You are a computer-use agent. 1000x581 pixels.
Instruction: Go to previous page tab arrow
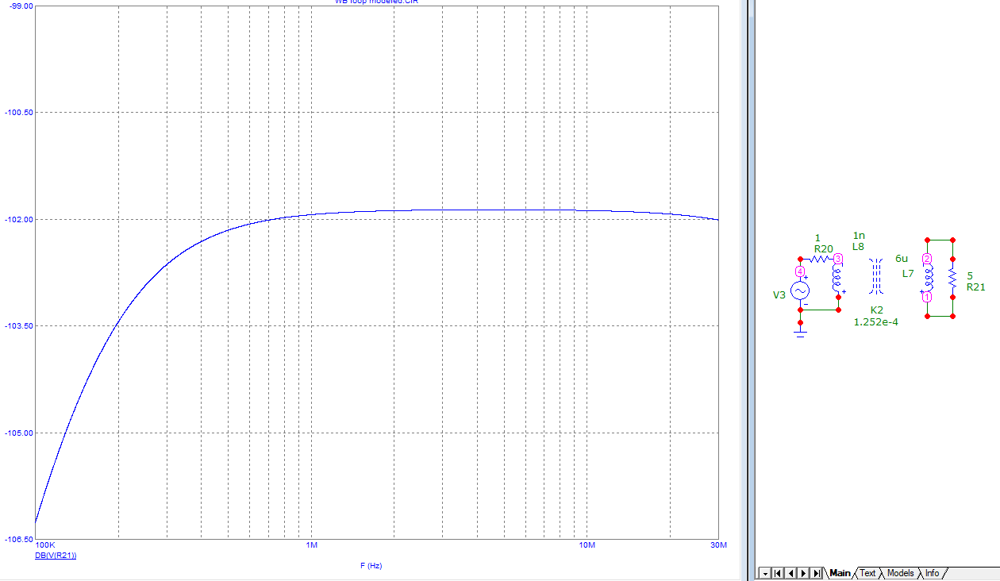click(x=791, y=573)
